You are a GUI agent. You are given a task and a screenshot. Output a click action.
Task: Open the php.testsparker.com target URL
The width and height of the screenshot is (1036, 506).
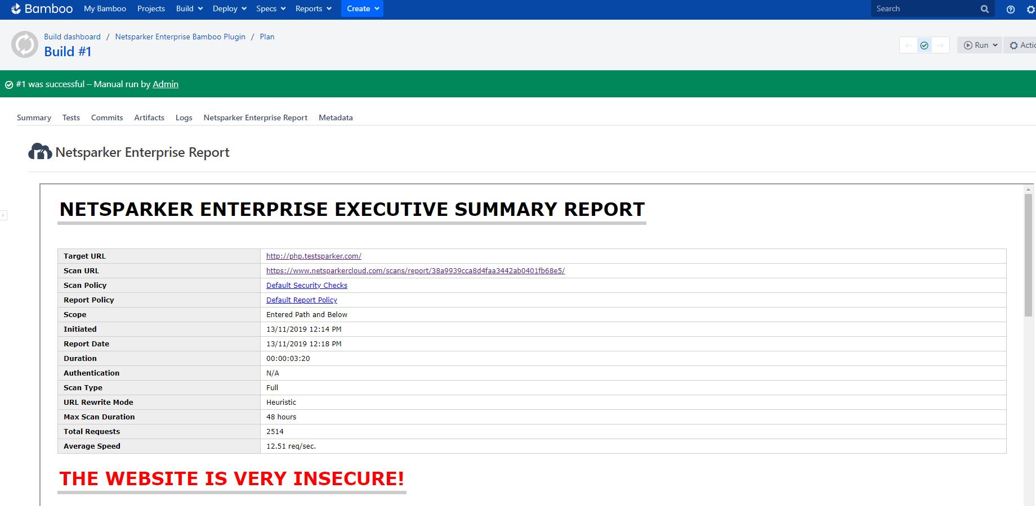314,256
